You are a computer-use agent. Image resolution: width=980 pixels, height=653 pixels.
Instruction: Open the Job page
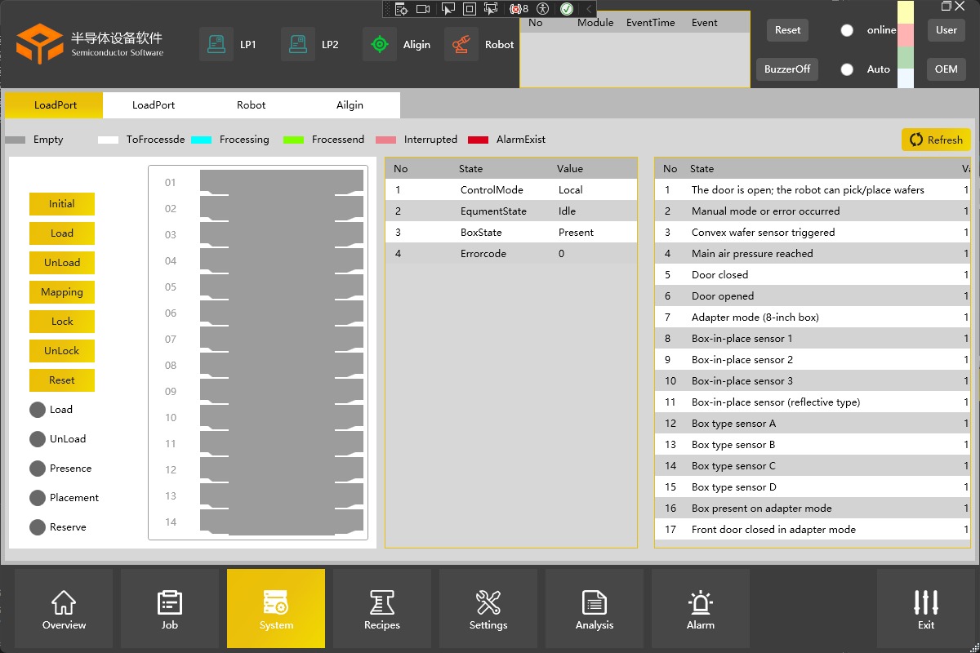pos(170,609)
